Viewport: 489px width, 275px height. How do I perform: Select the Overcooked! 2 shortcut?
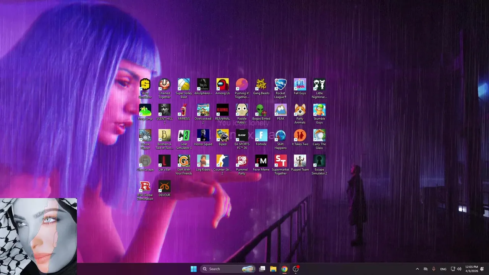(x=203, y=114)
